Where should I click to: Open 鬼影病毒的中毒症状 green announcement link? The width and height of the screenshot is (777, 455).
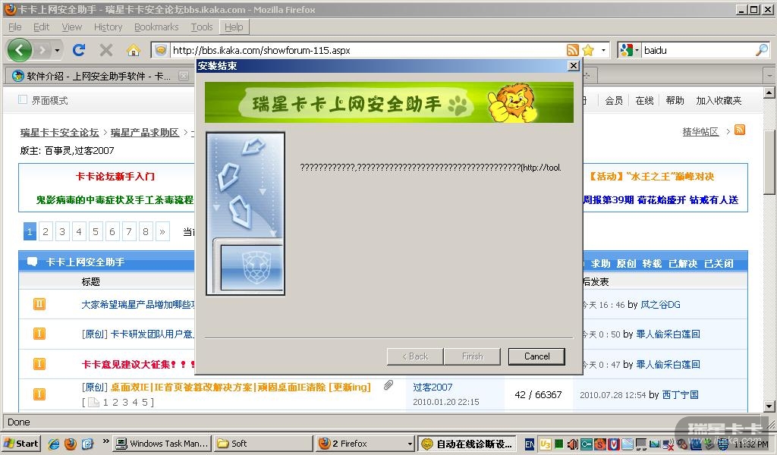coord(115,200)
